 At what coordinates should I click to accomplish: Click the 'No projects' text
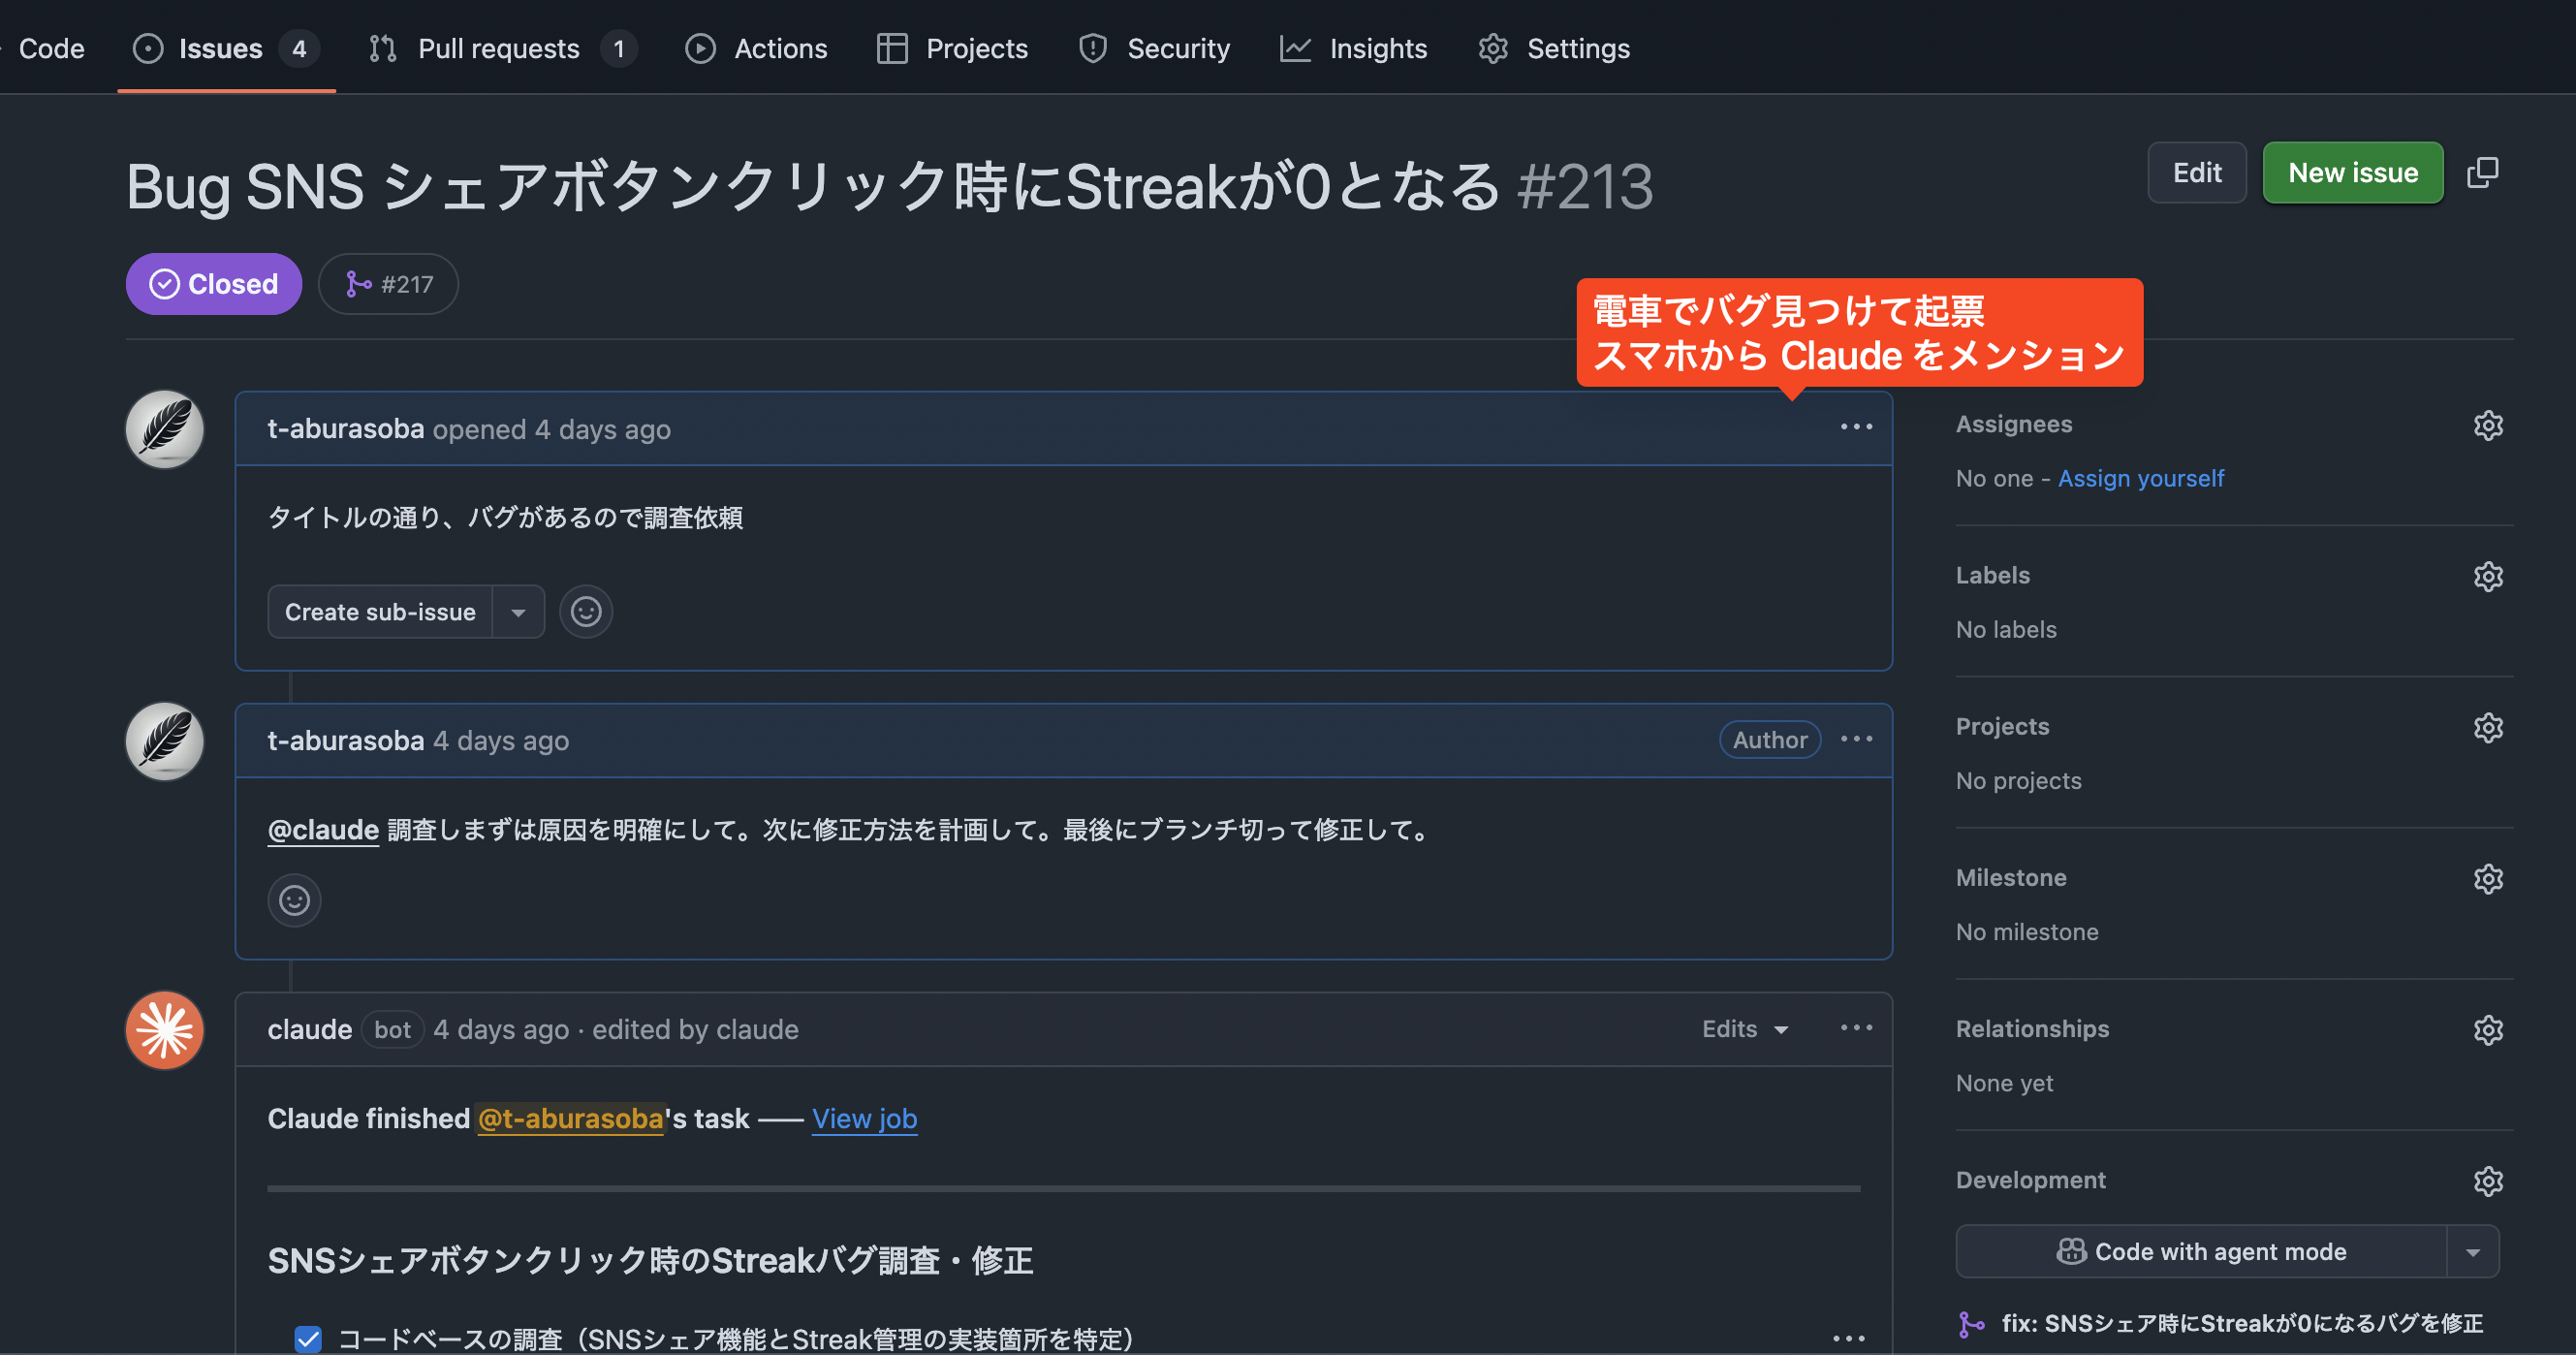[2018, 780]
